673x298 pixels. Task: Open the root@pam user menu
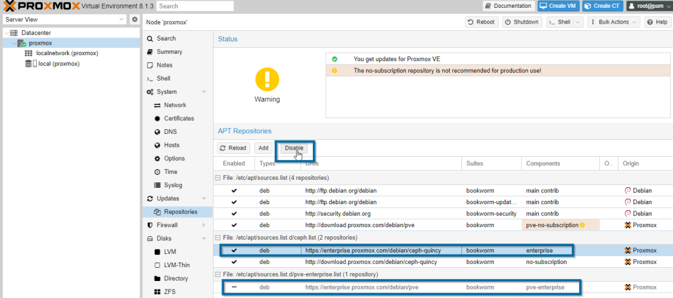point(649,6)
